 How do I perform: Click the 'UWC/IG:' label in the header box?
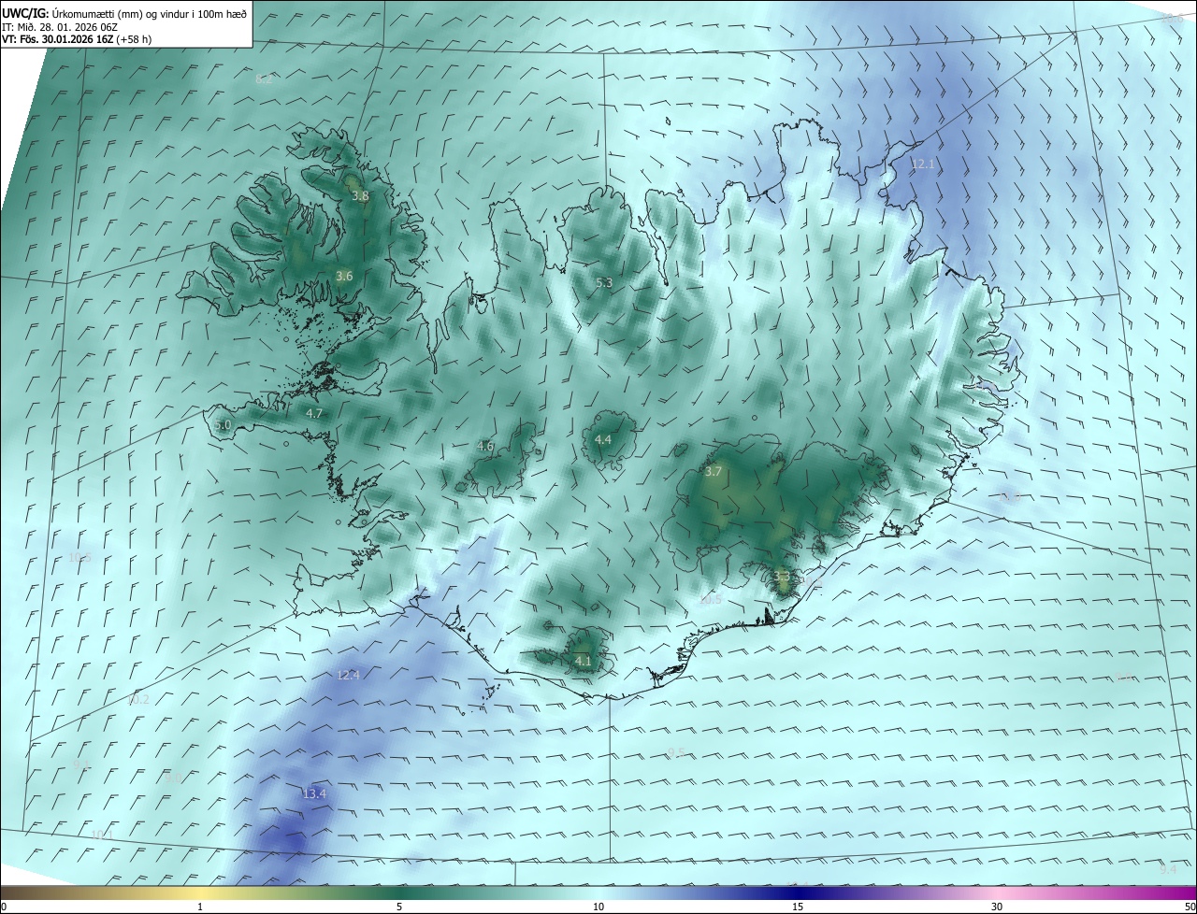(x=26, y=14)
